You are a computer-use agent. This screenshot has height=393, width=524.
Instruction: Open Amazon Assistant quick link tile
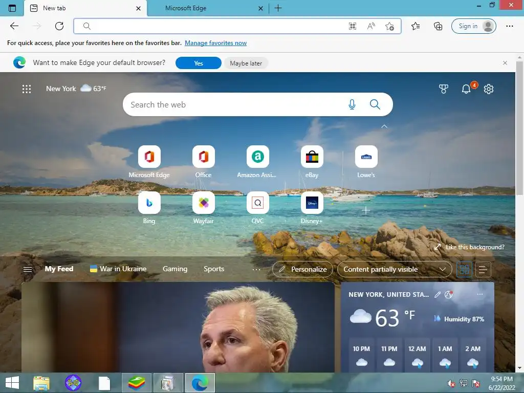[x=257, y=162]
